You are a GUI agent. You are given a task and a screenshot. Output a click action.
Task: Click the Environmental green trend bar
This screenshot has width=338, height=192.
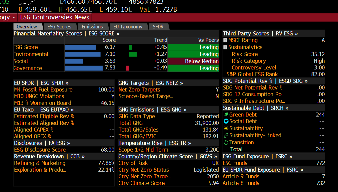click(133, 54)
